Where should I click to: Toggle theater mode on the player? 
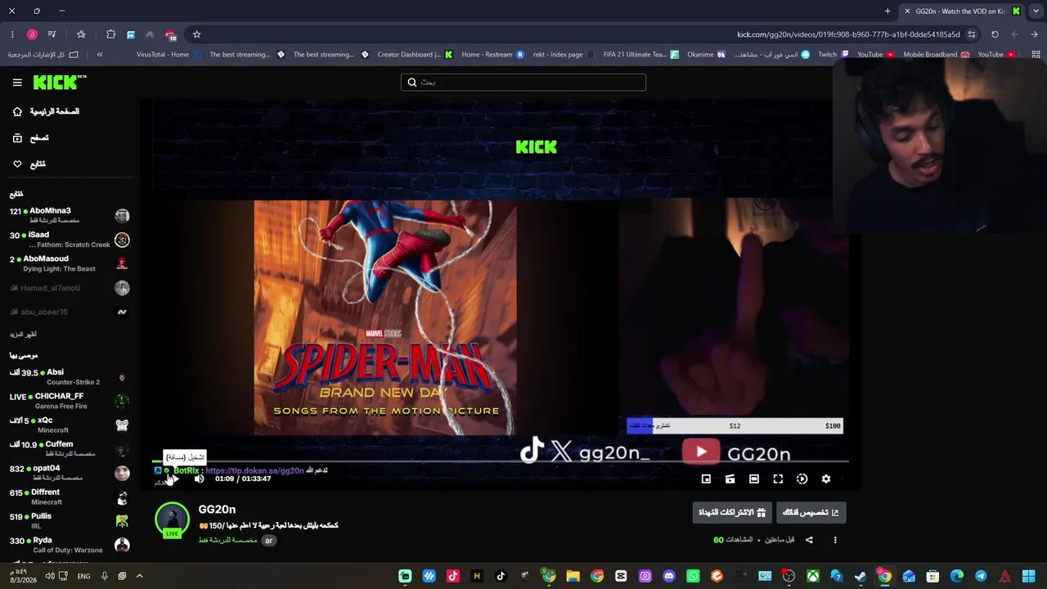pyautogui.click(x=754, y=479)
